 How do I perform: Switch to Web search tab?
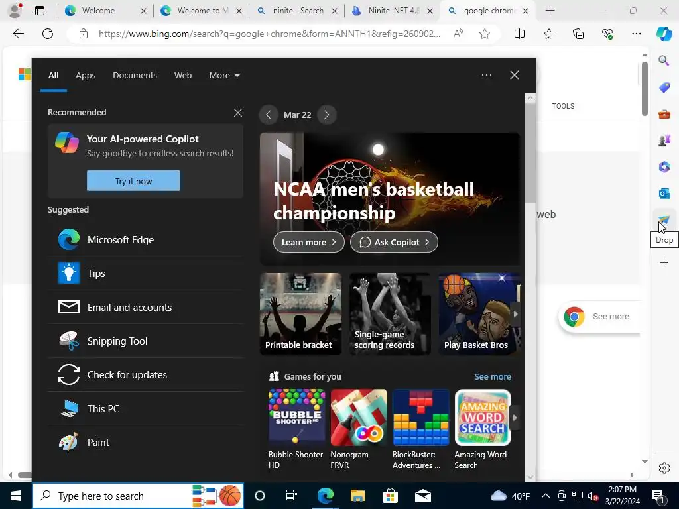click(x=183, y=76)
